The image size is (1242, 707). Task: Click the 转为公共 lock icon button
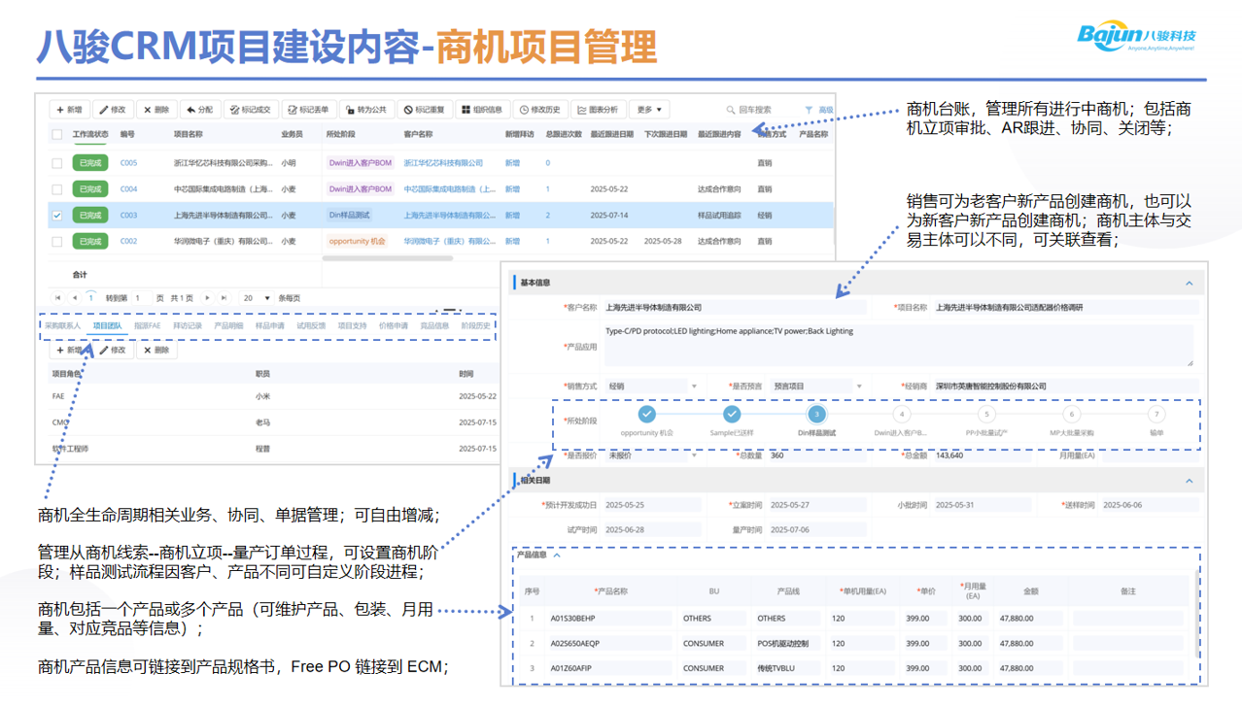pyautogui.click(x=364, y=110)
